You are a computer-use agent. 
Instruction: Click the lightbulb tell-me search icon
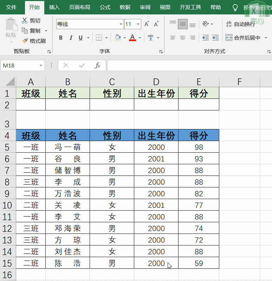click(235, 8)
